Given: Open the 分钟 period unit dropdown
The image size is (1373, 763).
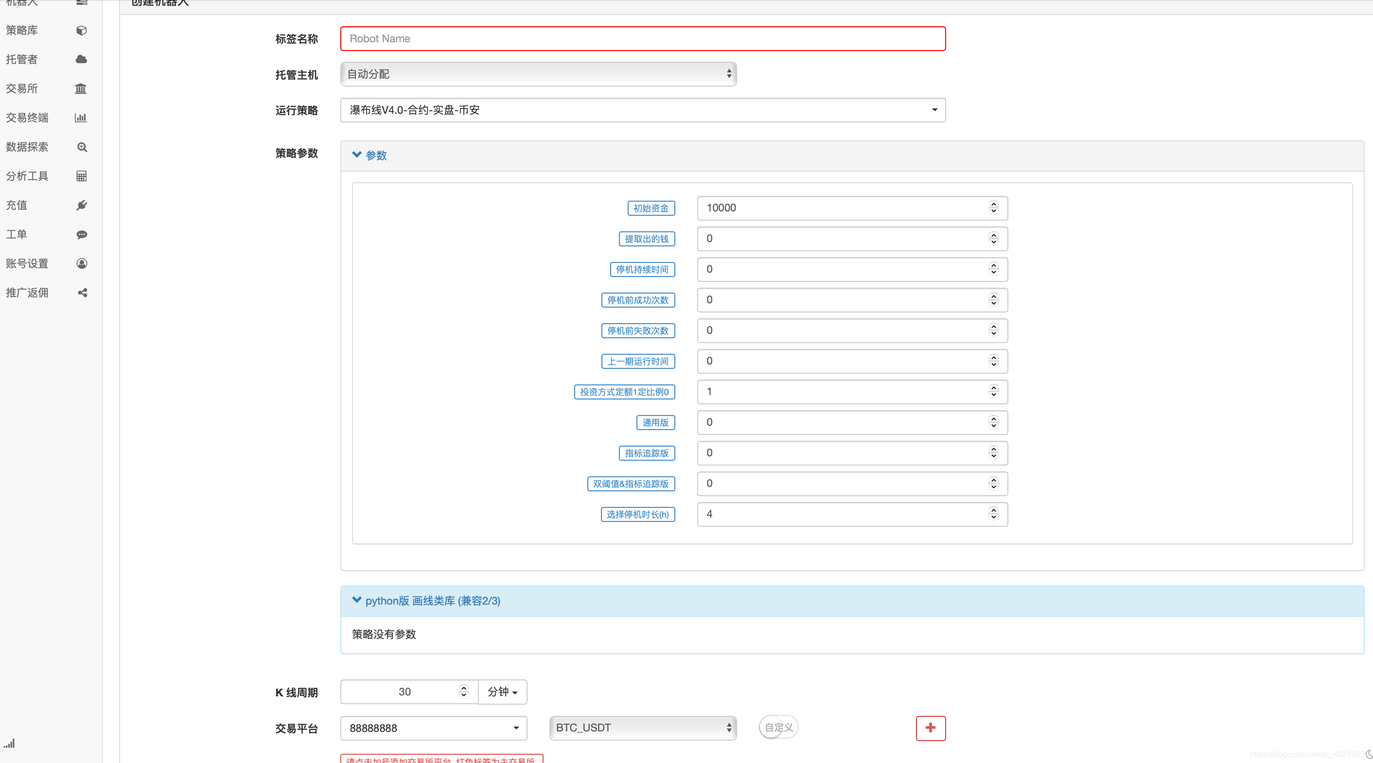Looking at the screenshot, I should click(x=503, y=692).
